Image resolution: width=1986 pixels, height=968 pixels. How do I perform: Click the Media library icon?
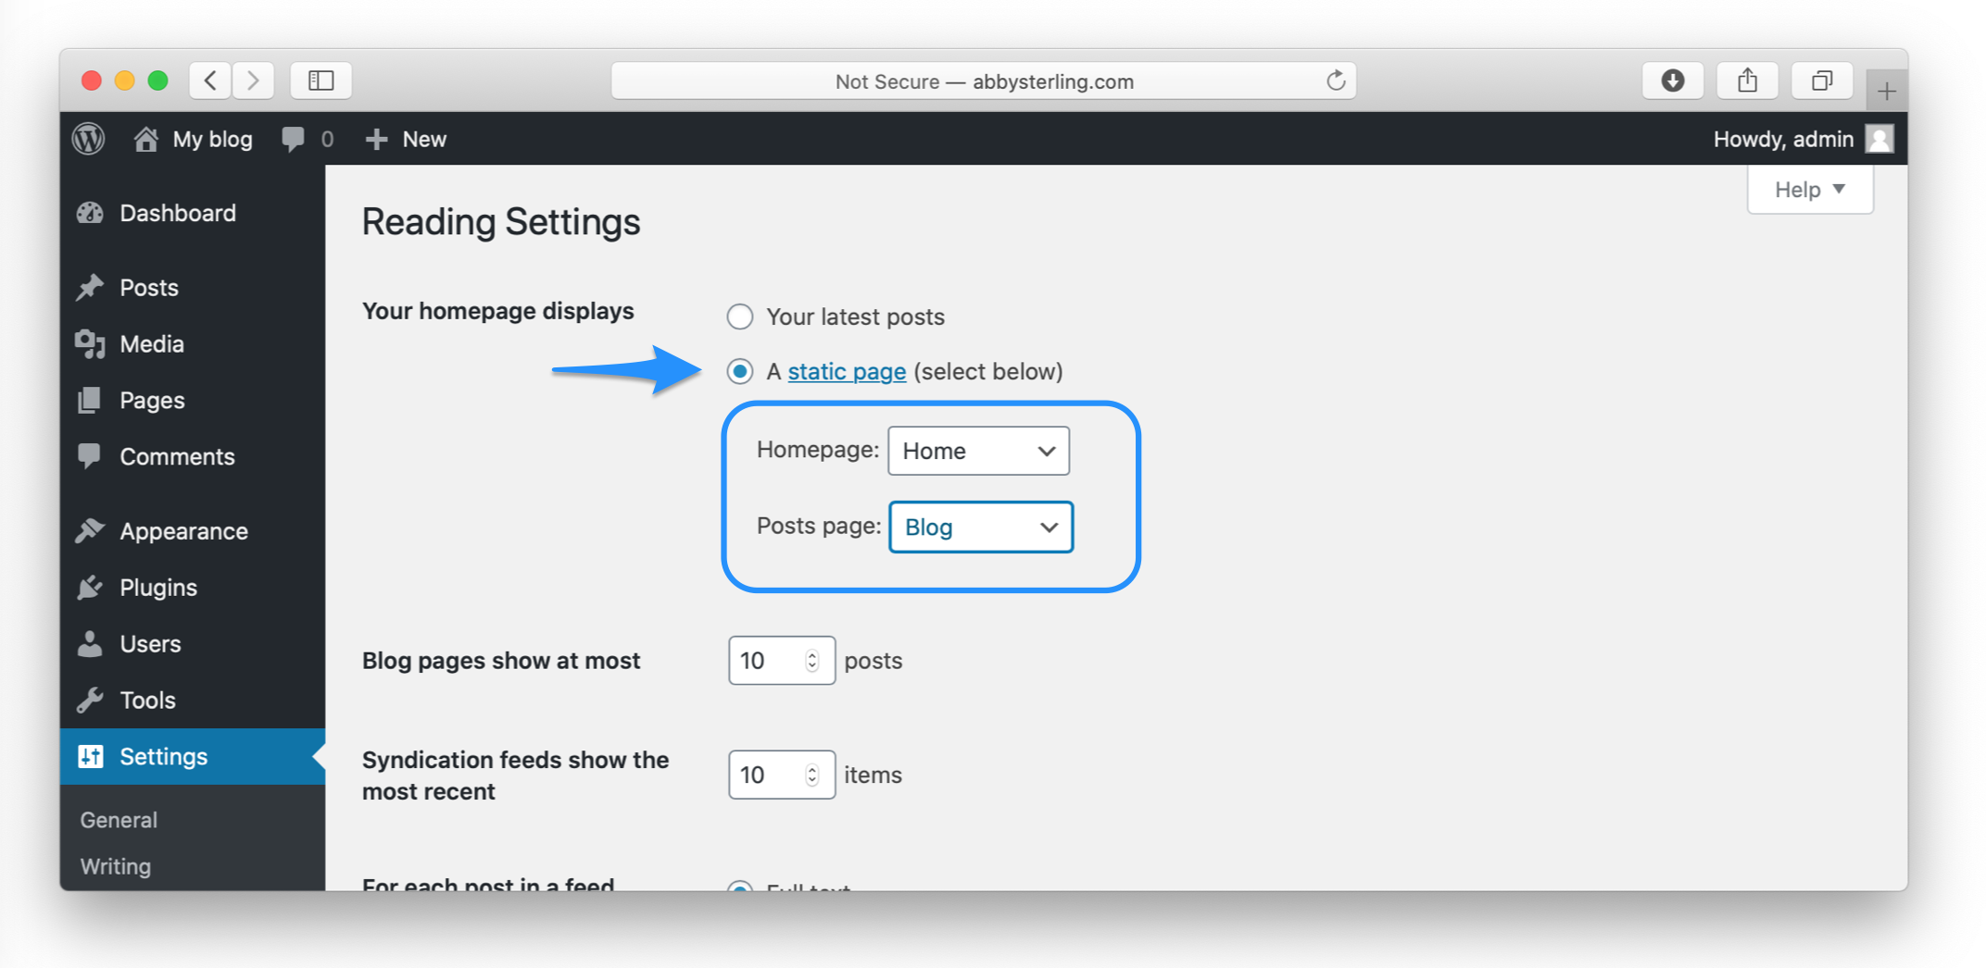coord(89,343)
